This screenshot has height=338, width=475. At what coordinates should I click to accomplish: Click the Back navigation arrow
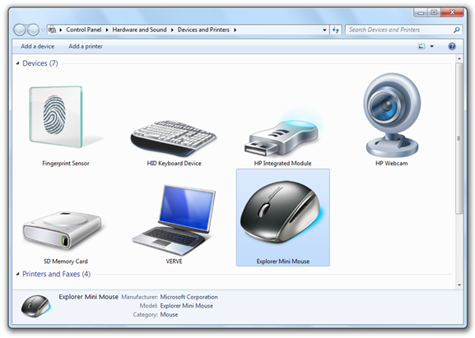(20, 30)
